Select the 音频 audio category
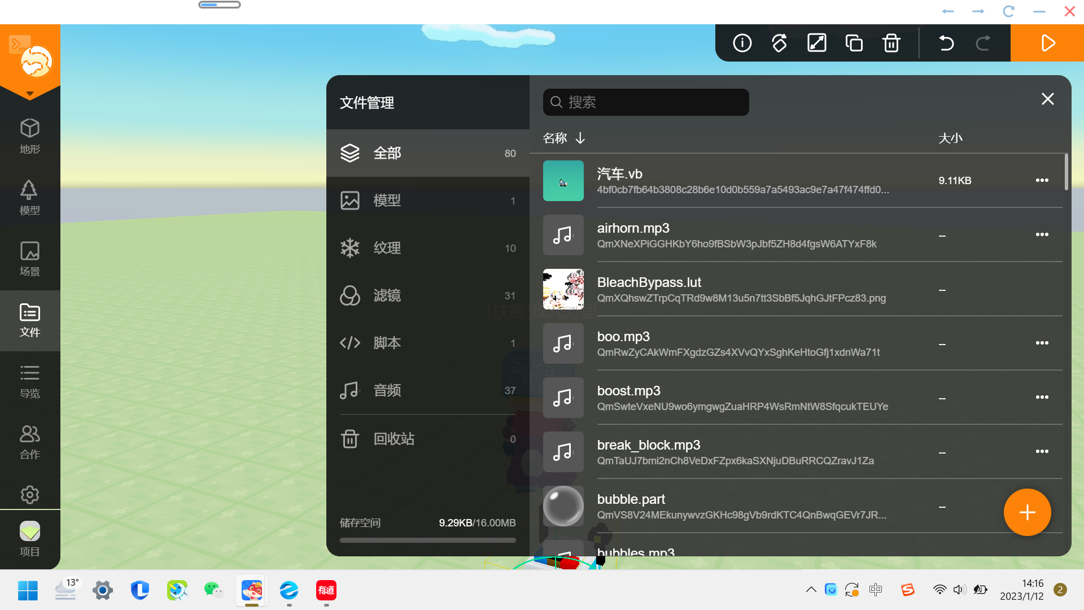This screenshot has width=1084, height=610. point(428,390)
